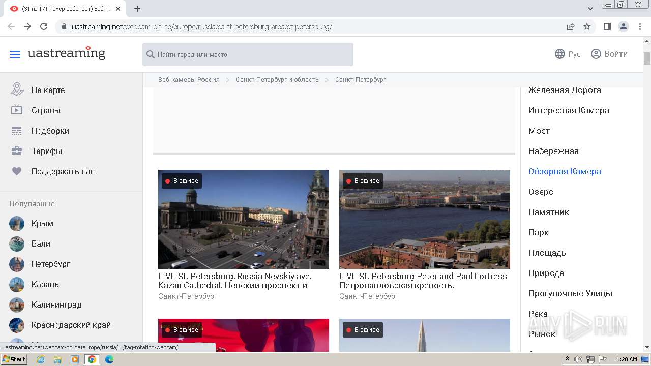
Task: Click the Поддержать нас heart icon
Action: [x=17, y=171]
